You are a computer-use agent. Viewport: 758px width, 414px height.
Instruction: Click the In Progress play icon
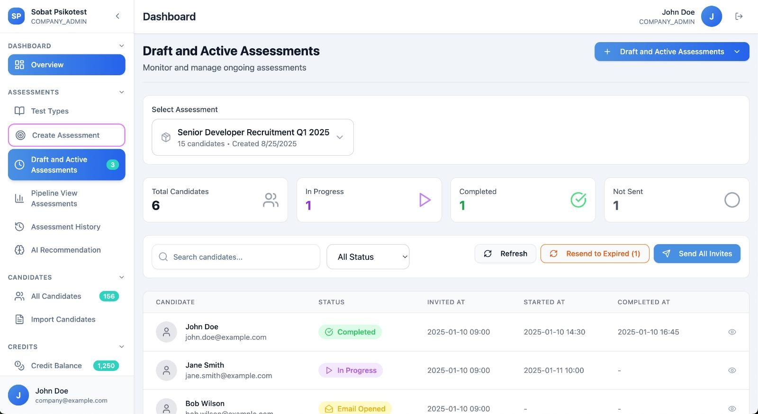click(424, 200)
